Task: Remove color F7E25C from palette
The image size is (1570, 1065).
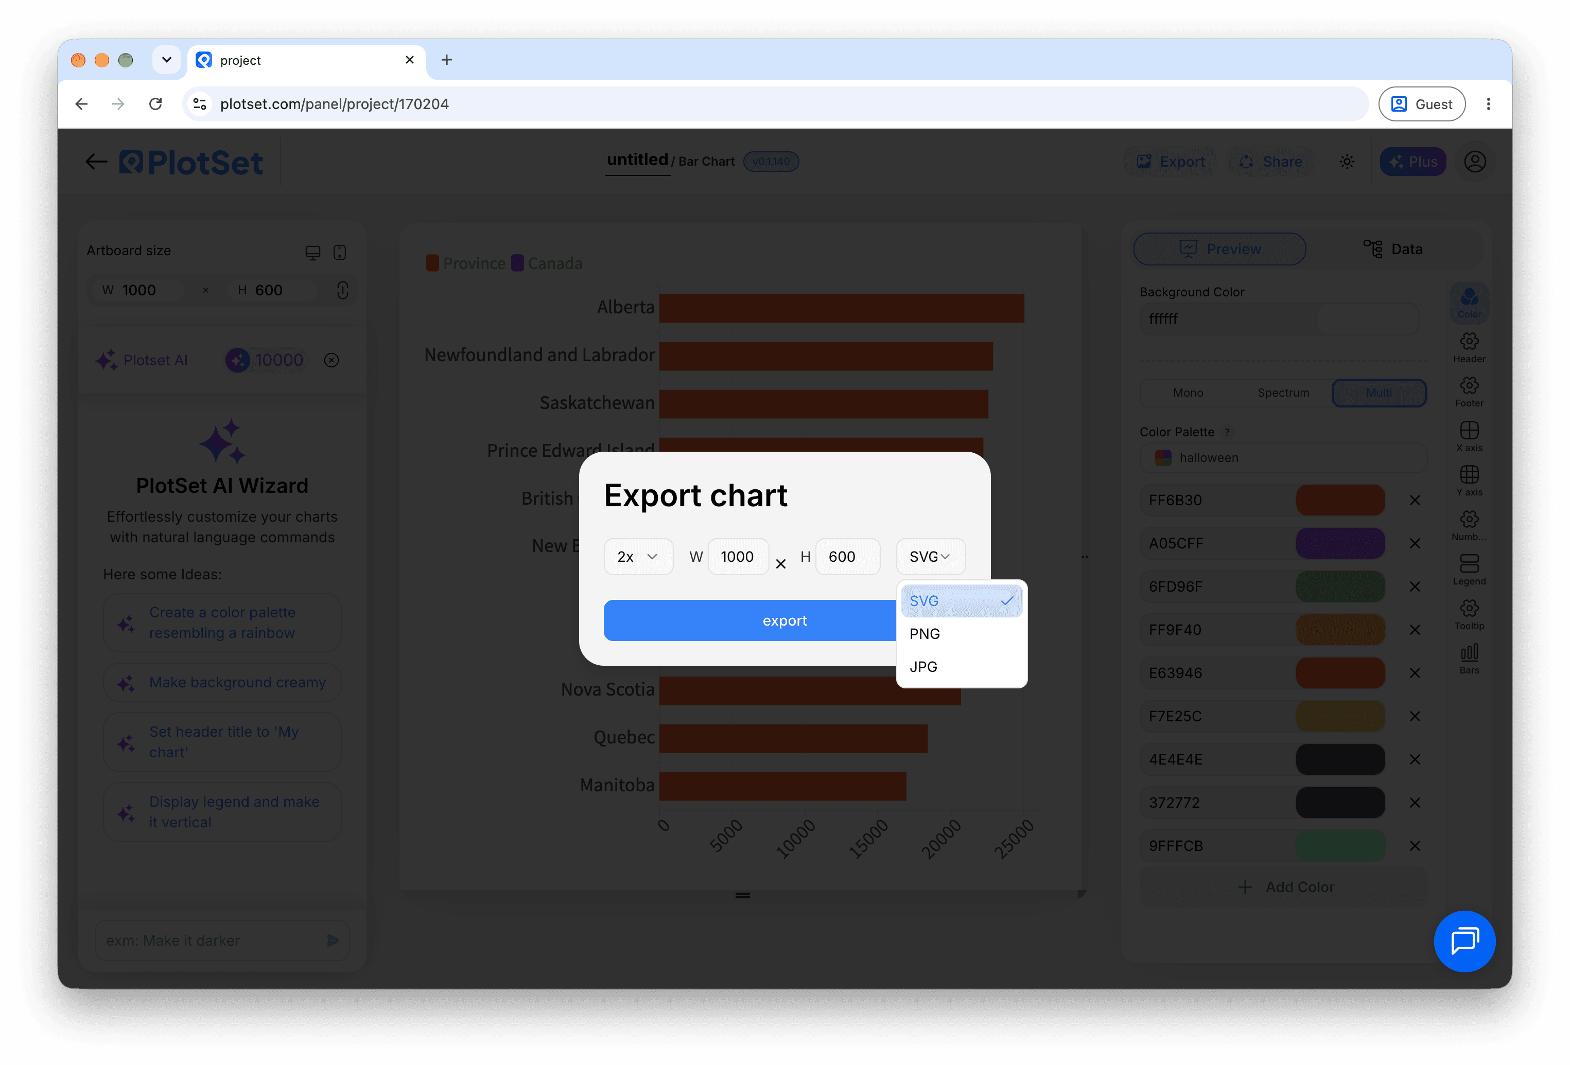Action: point(1415,717)
